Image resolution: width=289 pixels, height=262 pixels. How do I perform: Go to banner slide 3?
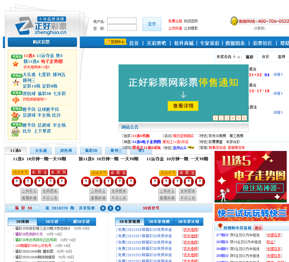click(x=227, y=118)
